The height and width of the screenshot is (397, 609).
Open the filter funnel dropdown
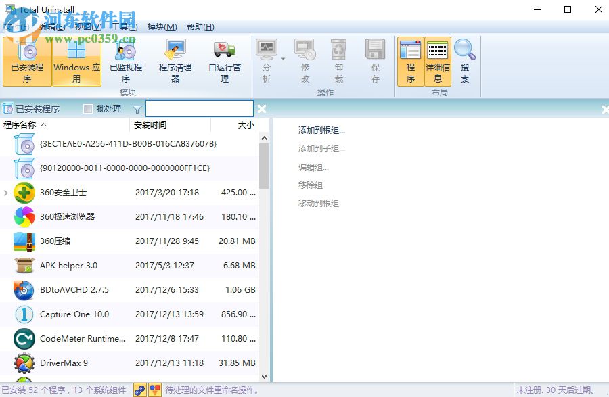tap(137, 108)
